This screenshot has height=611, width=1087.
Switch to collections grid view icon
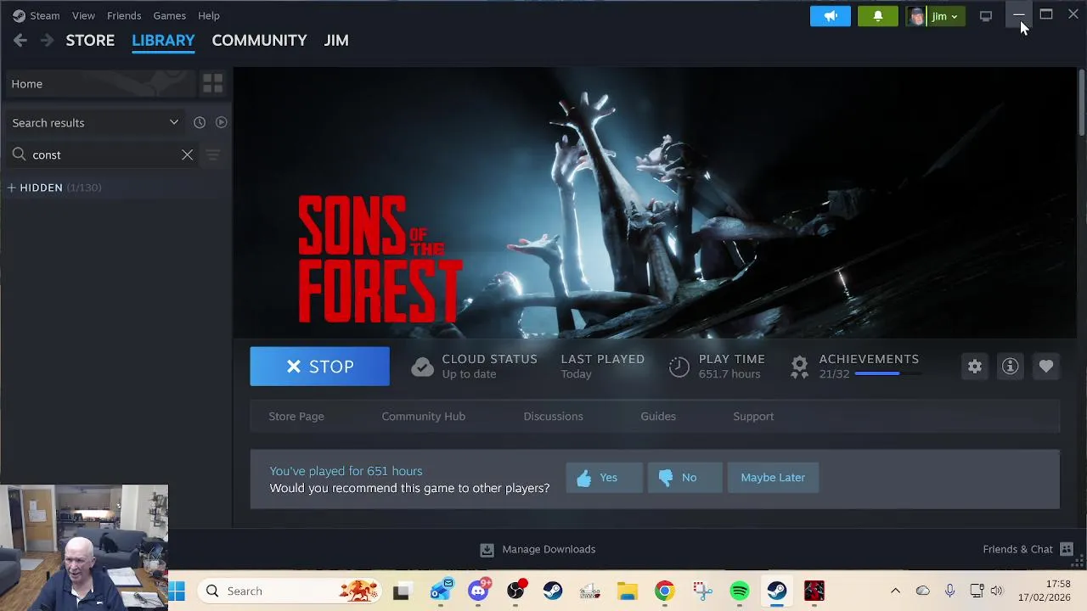212,83
